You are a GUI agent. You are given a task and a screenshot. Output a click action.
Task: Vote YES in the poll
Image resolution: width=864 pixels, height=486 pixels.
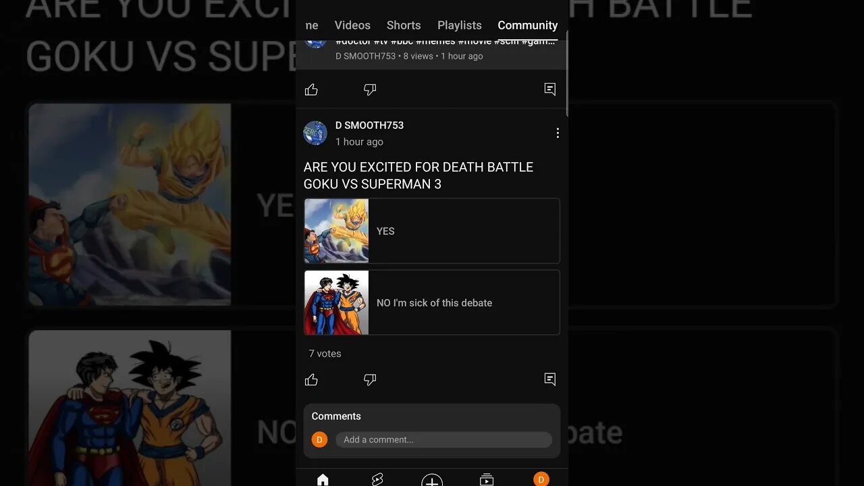click(432, 231)
